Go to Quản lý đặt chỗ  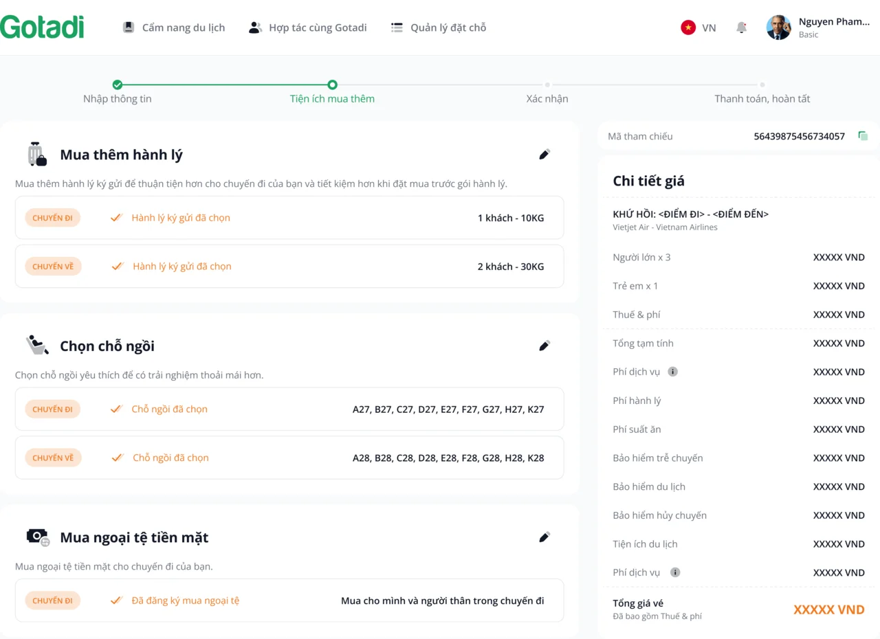439,27
